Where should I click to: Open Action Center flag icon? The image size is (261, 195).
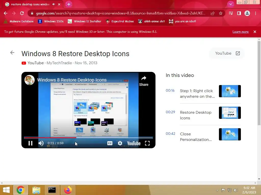click(223, 190)
